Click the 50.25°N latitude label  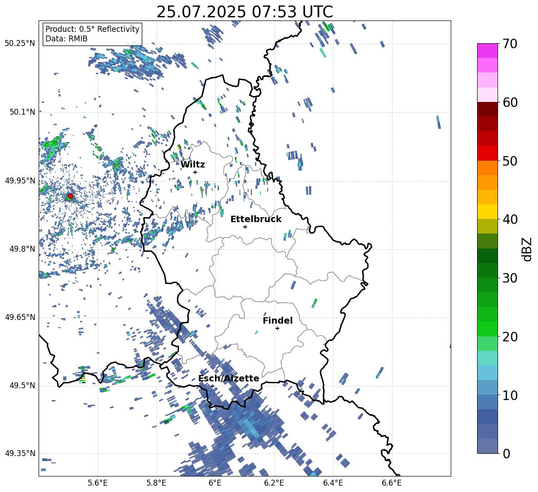tap(20, 44)
